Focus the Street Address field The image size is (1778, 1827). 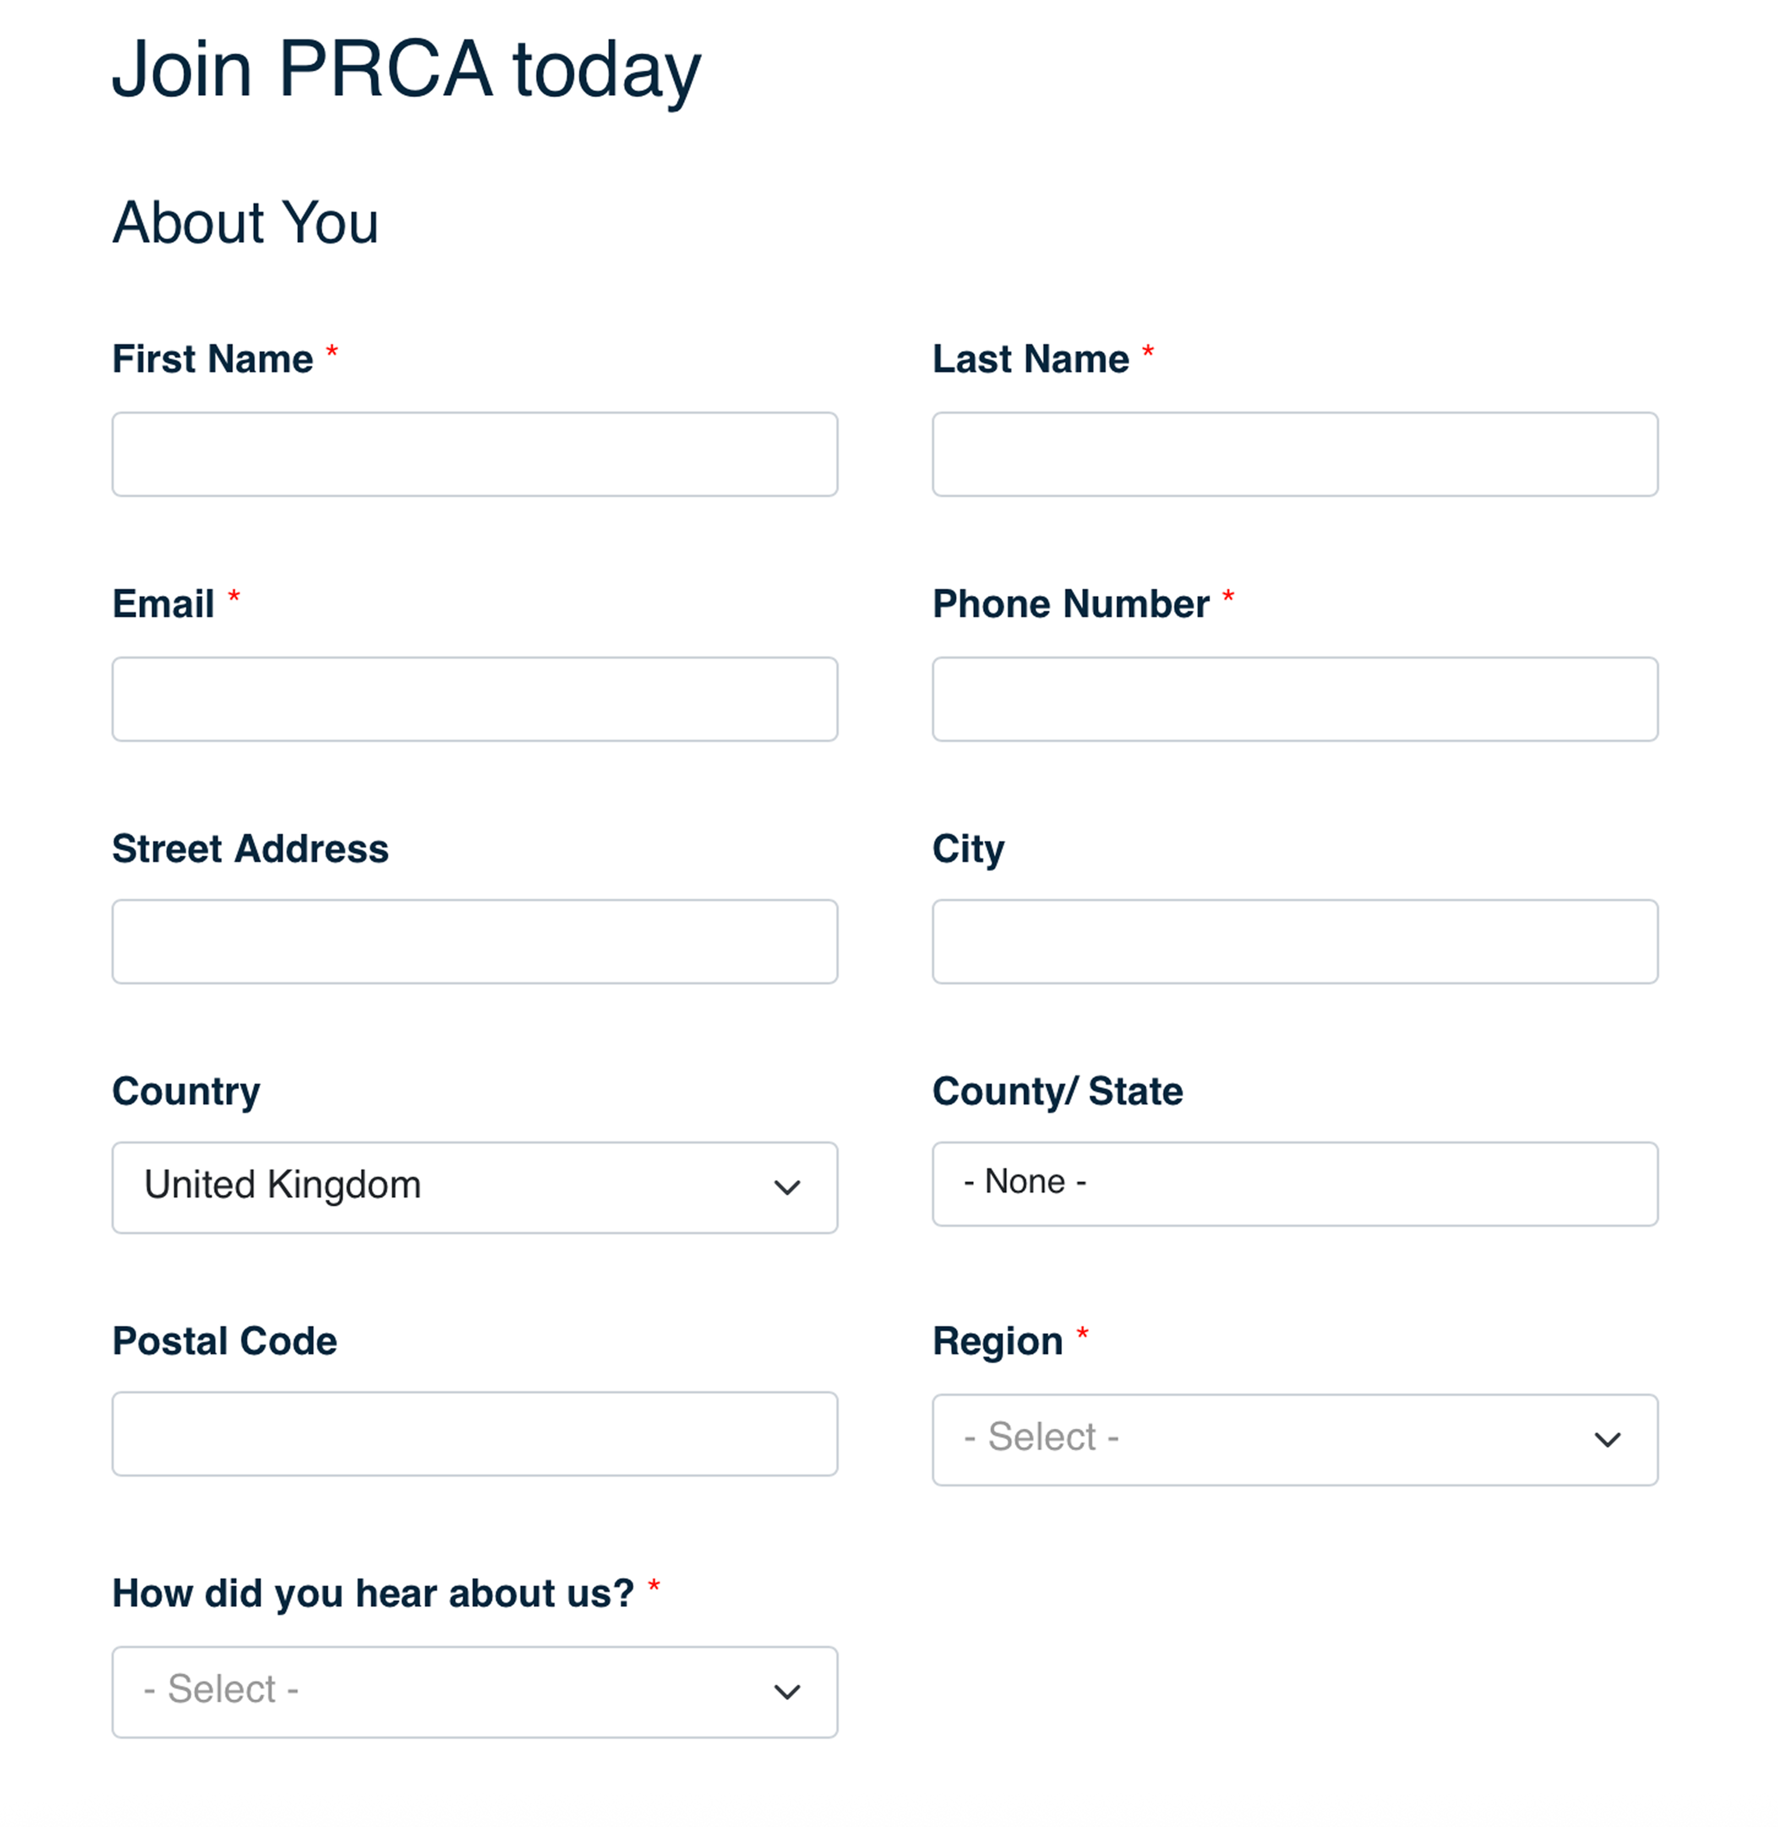coord(474,942)
